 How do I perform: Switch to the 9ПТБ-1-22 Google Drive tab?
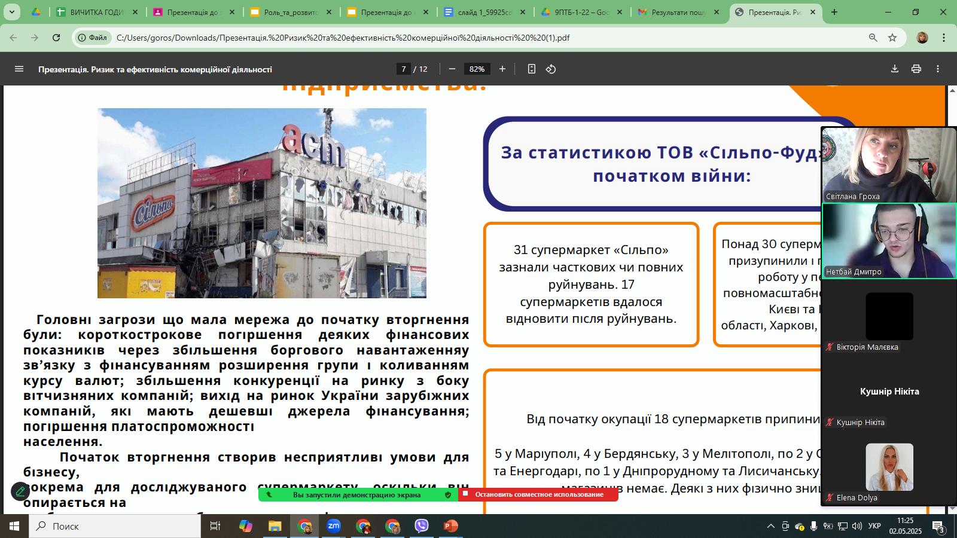click(x=582, y=12)
